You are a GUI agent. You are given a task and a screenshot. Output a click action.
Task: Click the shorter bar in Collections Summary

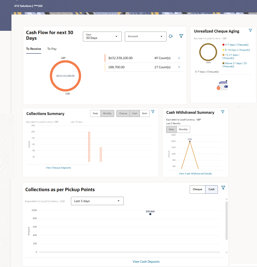[x=101, y=154]
